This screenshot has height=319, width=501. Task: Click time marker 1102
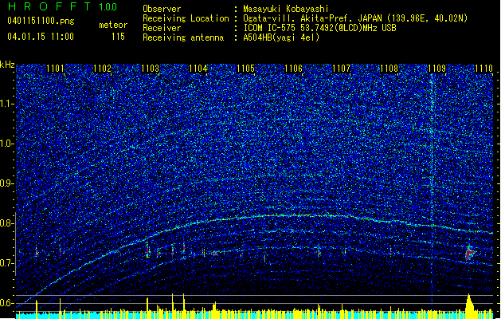tap(102, 69)
